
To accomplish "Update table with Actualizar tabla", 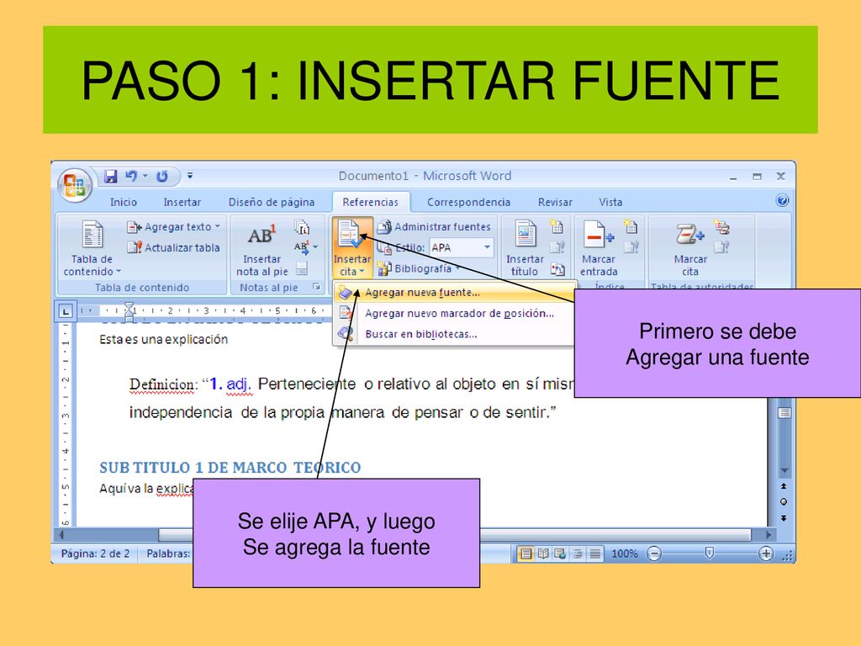I will [173, 248].
